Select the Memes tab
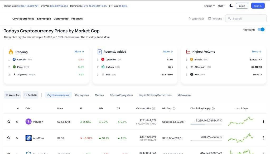 (x=99, y=95)
